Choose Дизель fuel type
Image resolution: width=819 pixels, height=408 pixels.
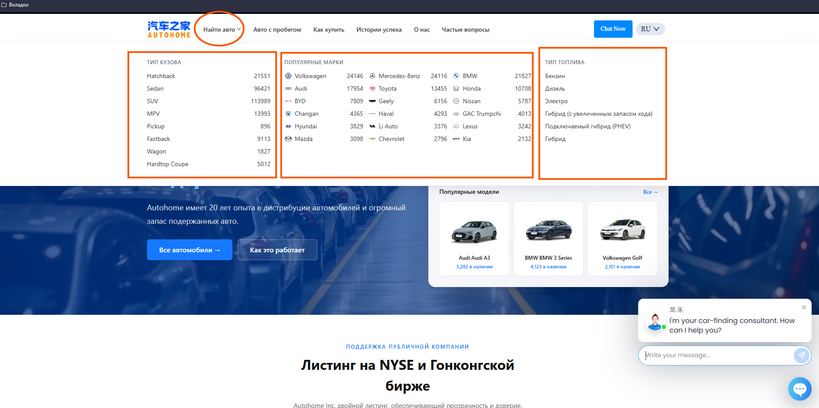coord(555,88)
